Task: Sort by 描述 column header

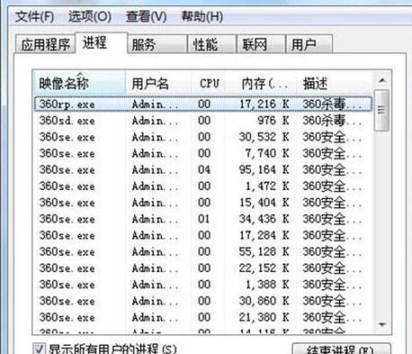Action: pos(335,83)
